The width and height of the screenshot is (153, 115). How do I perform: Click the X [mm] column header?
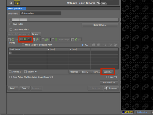pyautogui.click(x=58, y=49)
